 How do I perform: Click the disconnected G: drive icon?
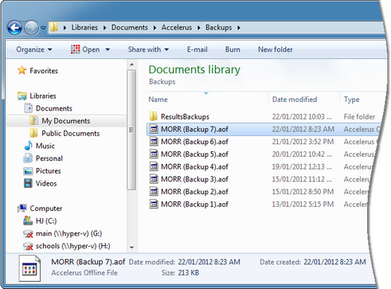[x=28, y=234]
